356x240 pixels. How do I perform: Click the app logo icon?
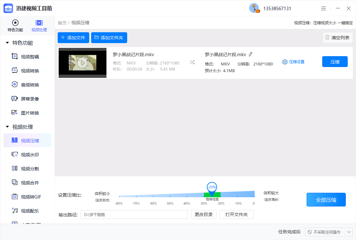[8, 8]
